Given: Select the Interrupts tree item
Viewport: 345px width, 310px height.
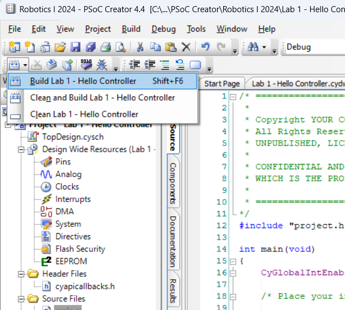Looking at the screenshot, I should click(x=73, y=199).
